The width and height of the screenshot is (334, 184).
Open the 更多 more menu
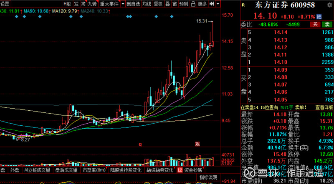pyautogui.click(x=202, y=4)
